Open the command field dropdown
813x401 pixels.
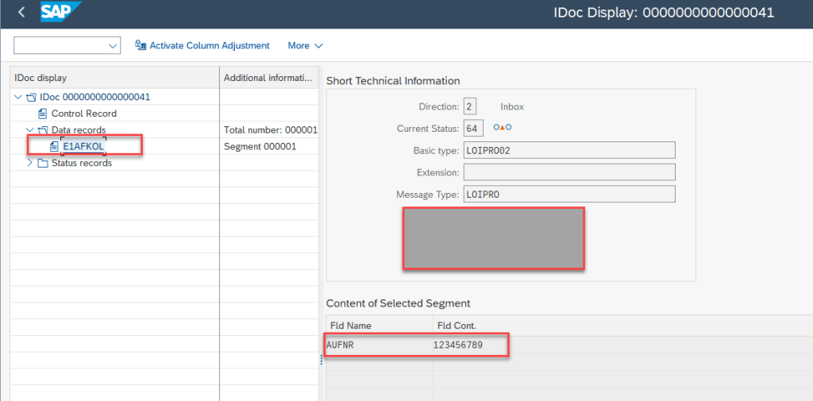(112, 46)
